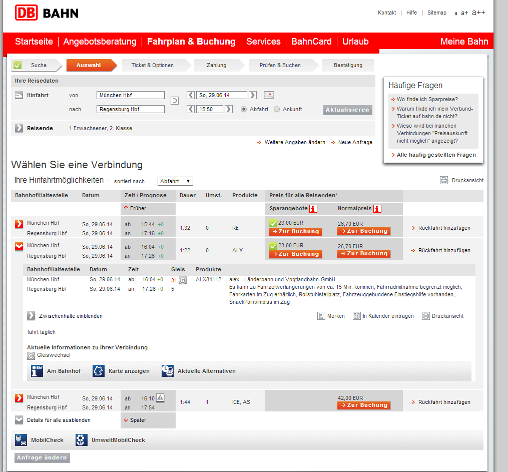Open Urlaub menu
508x472 pixels.
tap(355, 42)
